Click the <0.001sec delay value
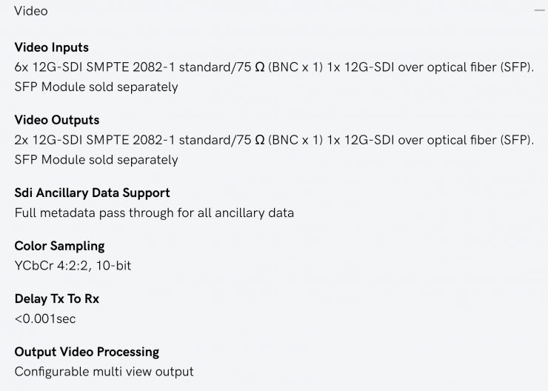Viewport: 548px width, 391px height. coord(45,318)
